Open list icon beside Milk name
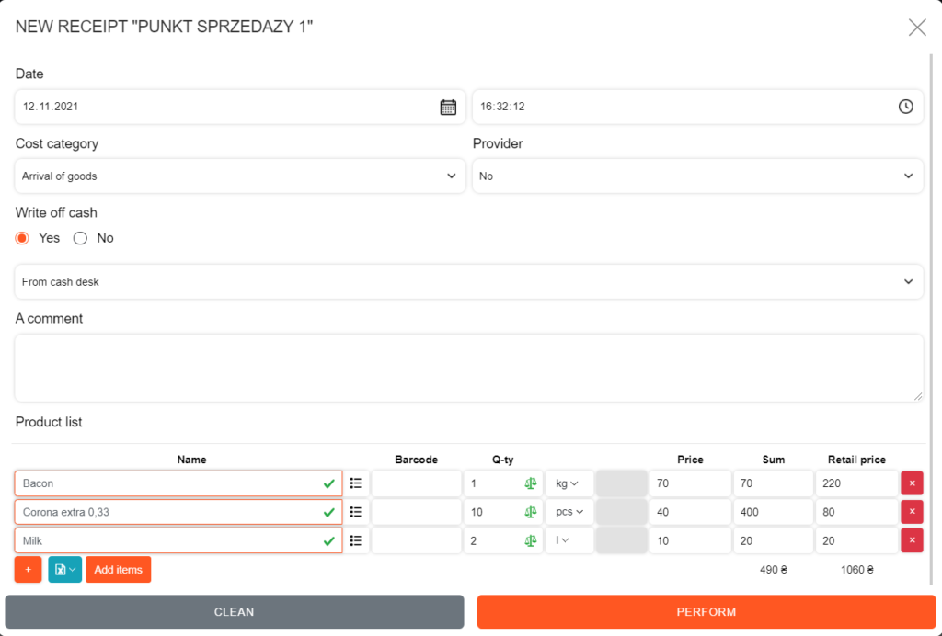Viewport: 942px width, 636px height. [356, 541]
